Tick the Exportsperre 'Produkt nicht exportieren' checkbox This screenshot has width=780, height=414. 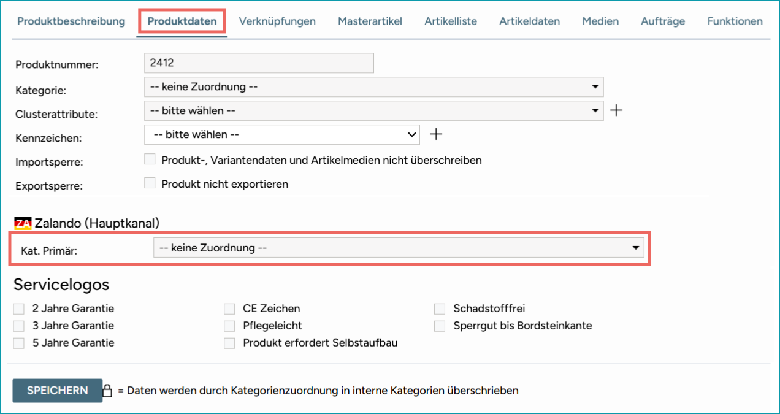(150, 183)
